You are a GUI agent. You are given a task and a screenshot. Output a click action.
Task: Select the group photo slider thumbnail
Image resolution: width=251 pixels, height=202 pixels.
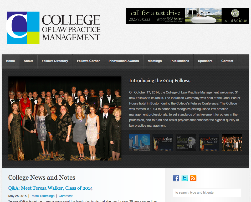coord(232,143)
